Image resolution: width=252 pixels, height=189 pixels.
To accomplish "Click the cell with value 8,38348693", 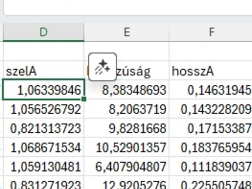I will [x=127, y=90].
